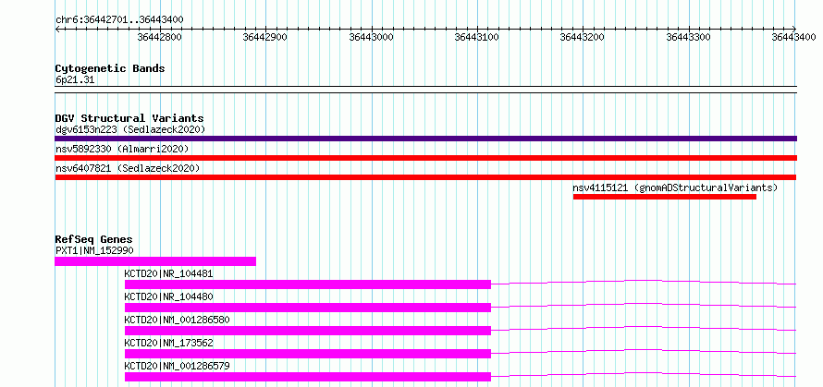Click the PXT1|NM_152990 label text
This screenshot has height=387, width=823.
(94, 250)
